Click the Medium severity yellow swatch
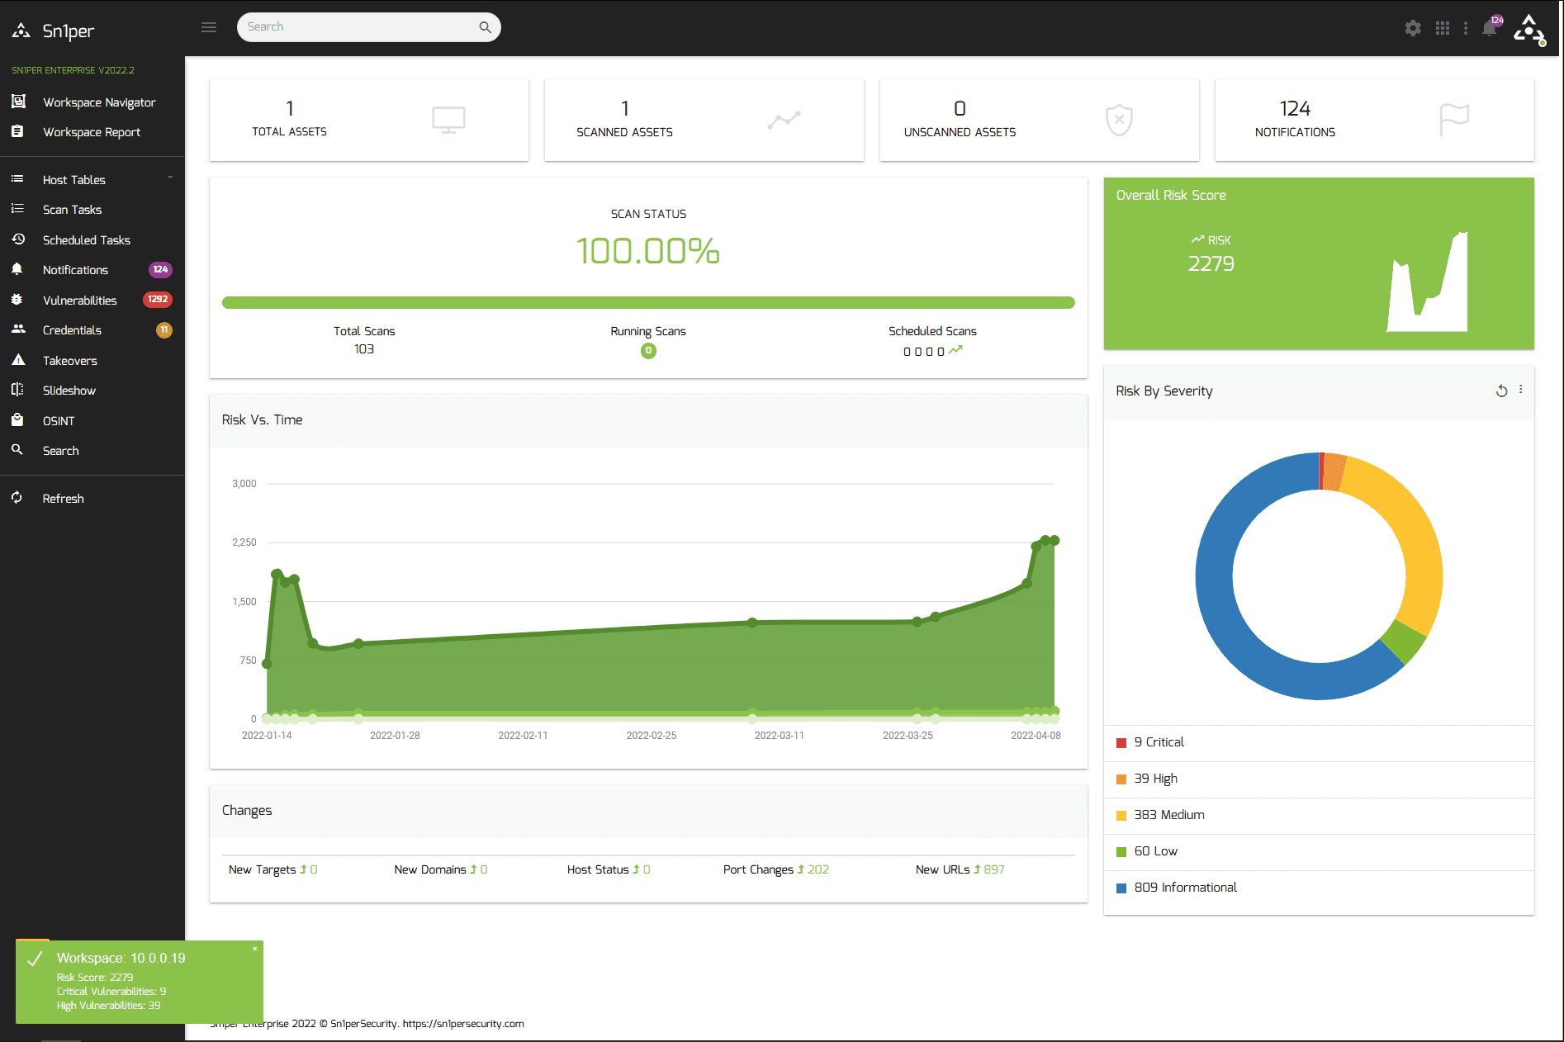 (1121, 815)
